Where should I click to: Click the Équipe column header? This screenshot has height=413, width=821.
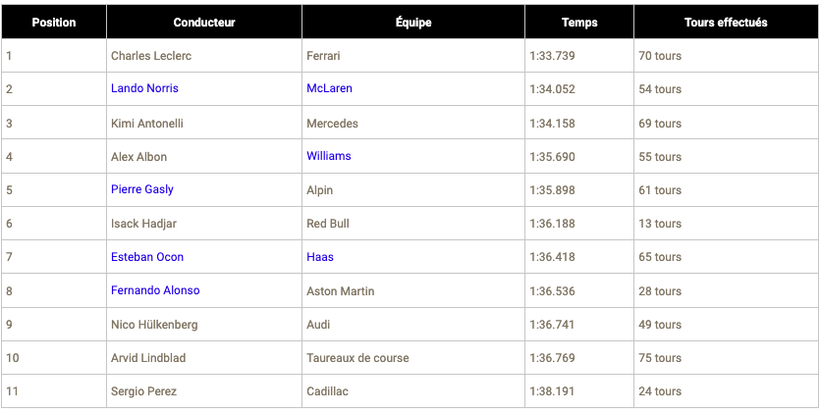412,23
